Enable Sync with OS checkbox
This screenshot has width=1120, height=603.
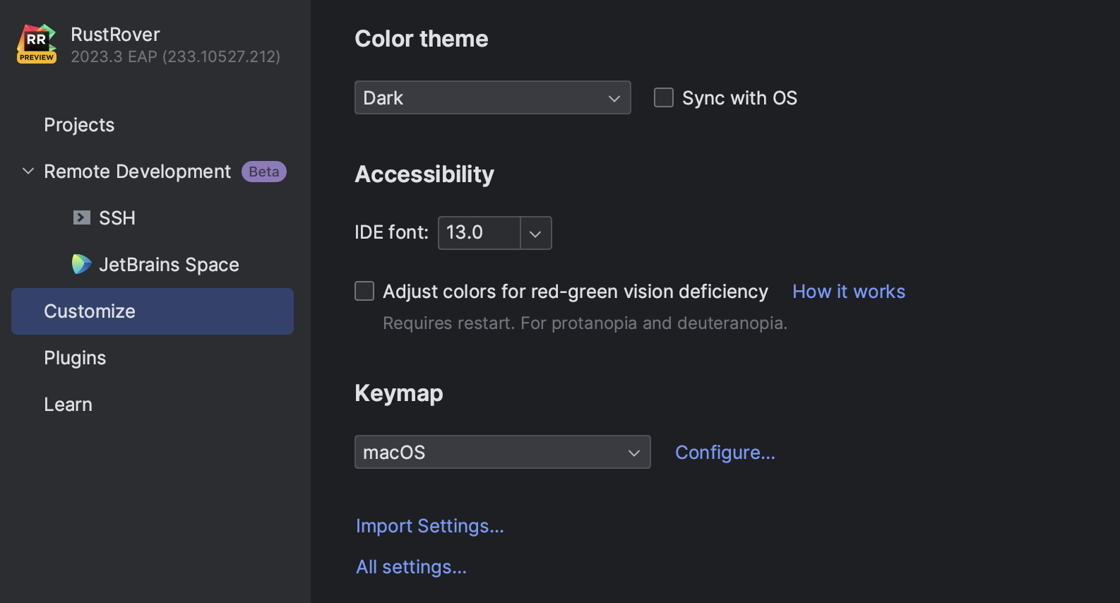coord(664,97)
